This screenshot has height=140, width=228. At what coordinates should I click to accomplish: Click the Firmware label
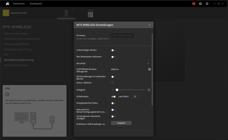click(81, 35)
